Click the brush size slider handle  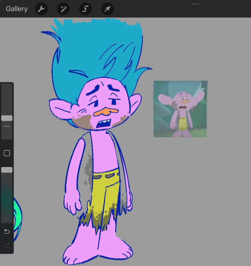[7, 118]
